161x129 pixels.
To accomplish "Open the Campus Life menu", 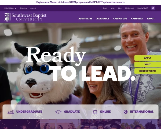I will click(120, 19).
